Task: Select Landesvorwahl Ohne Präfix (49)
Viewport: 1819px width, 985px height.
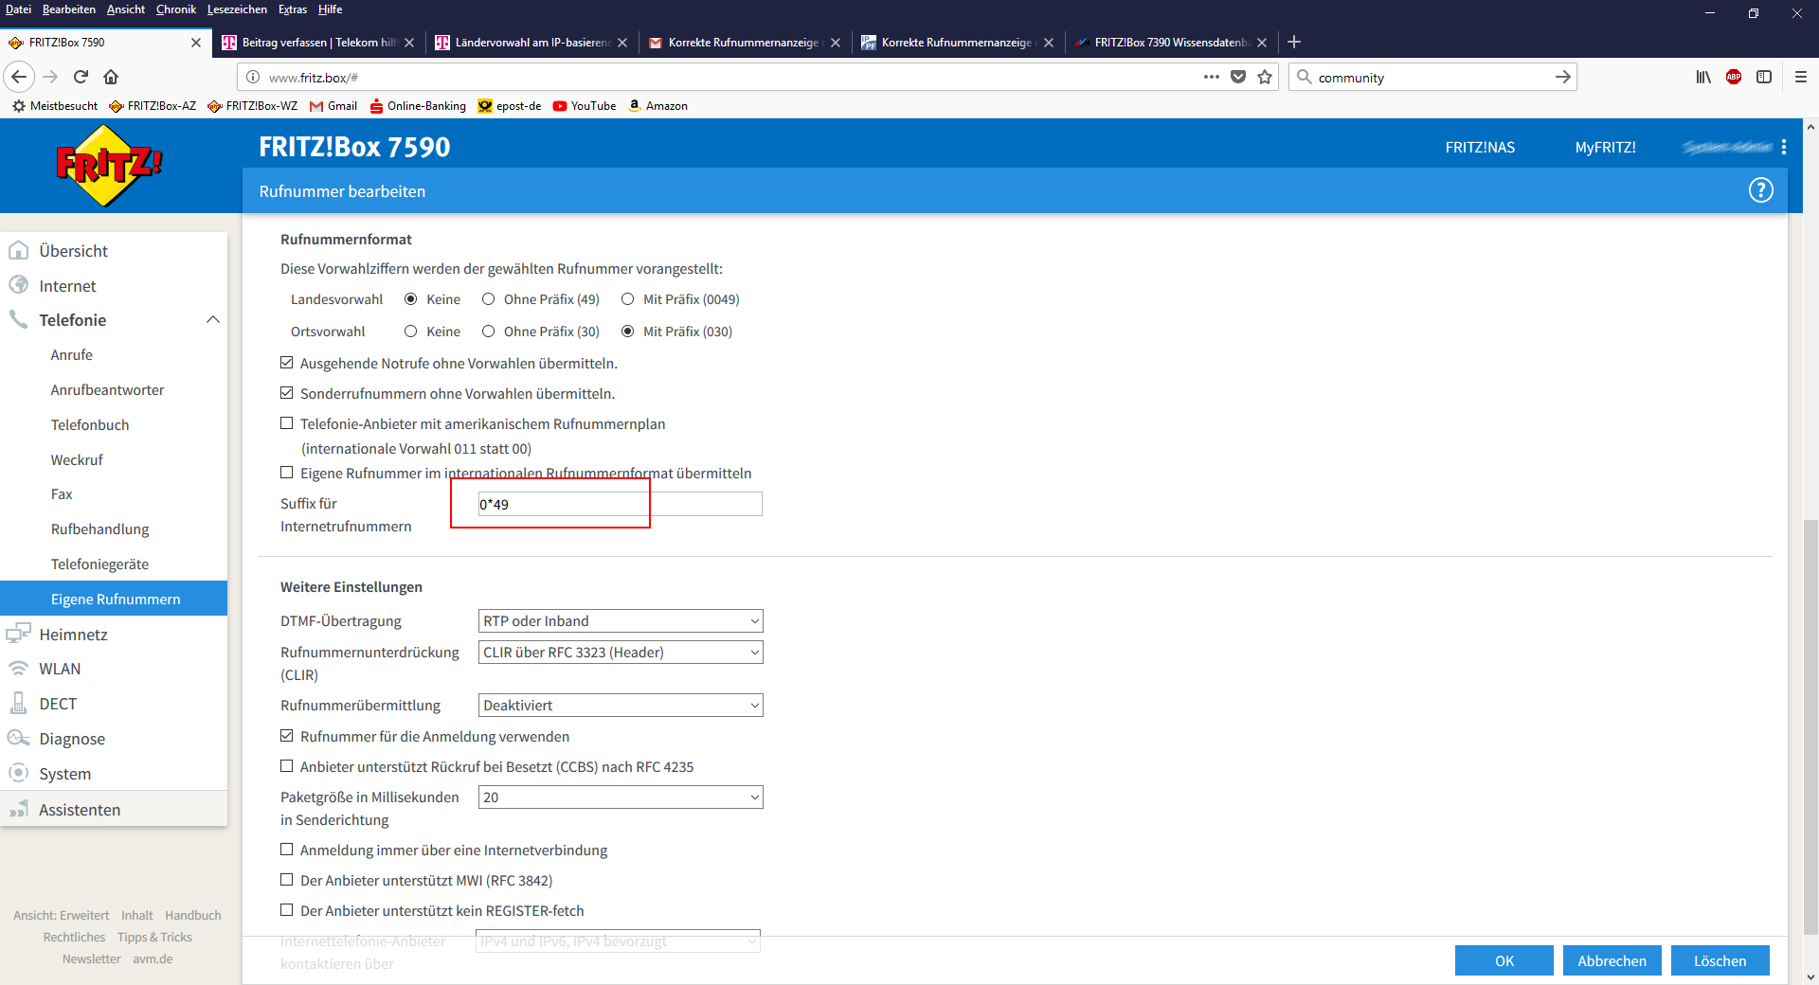Action: click(x=489, y=299)
